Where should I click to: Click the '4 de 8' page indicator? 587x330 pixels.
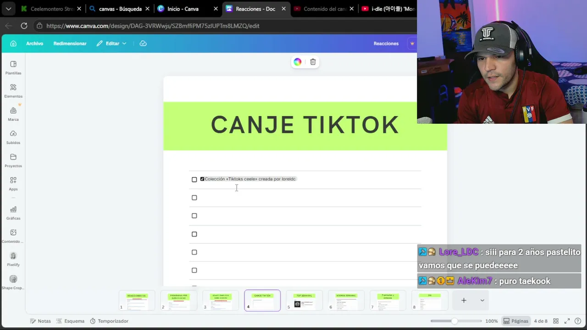click(541, 321)
